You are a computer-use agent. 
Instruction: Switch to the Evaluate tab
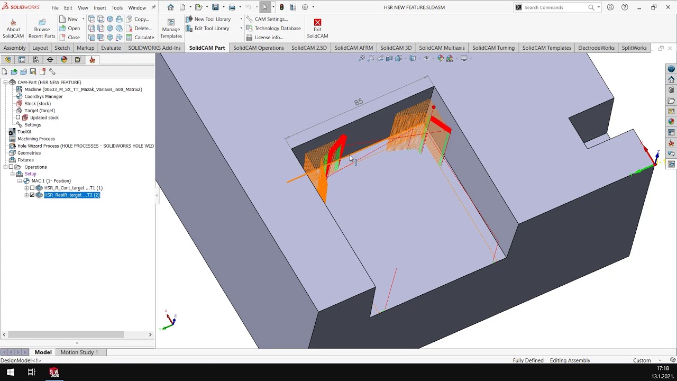coord(111,48)
